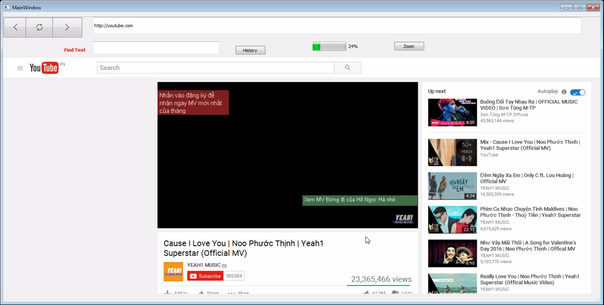604x305 pixels.
Task: Click 45,965,144 views text
Action: 497,121
